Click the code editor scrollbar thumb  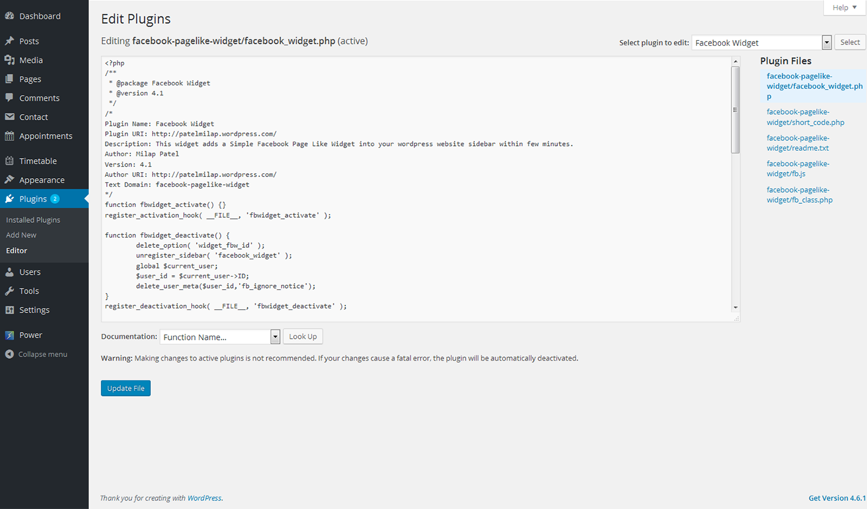(x=735, y=110)
